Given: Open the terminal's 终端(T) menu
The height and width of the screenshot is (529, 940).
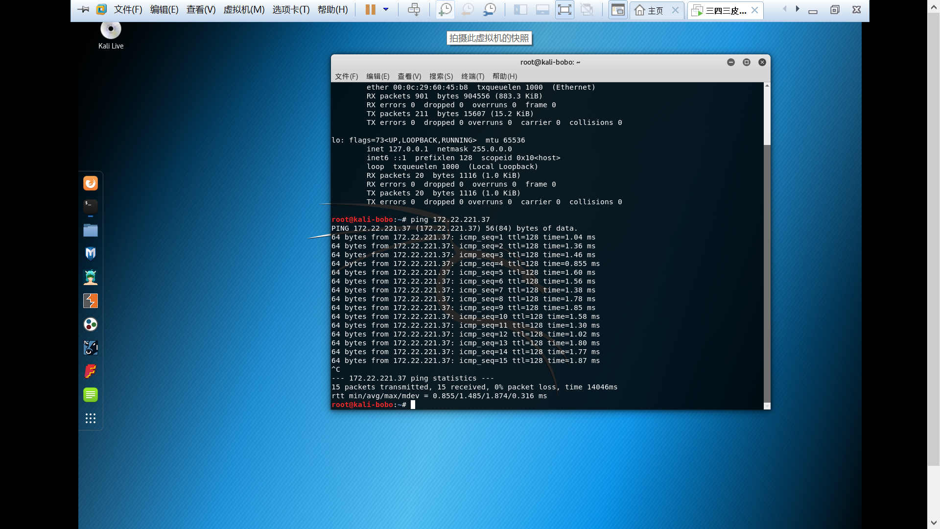Looking at the screenshot, I should (472, 76).
